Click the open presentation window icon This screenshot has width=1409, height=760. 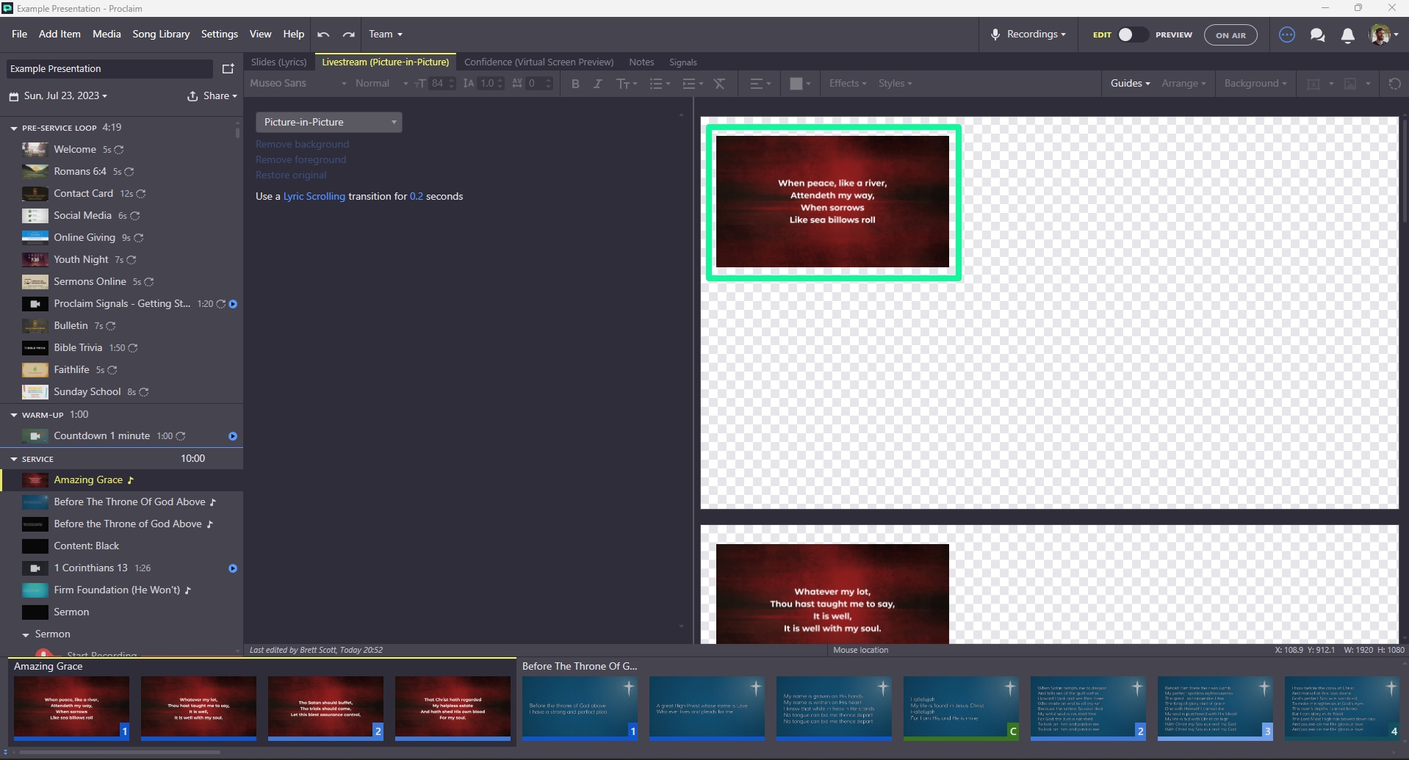(228, 69)
